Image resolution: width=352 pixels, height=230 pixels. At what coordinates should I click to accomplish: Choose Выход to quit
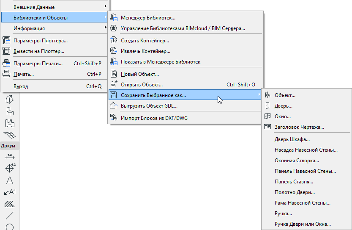(54, 86)
